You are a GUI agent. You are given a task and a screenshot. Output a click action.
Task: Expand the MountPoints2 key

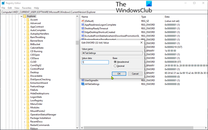(25, 111)
